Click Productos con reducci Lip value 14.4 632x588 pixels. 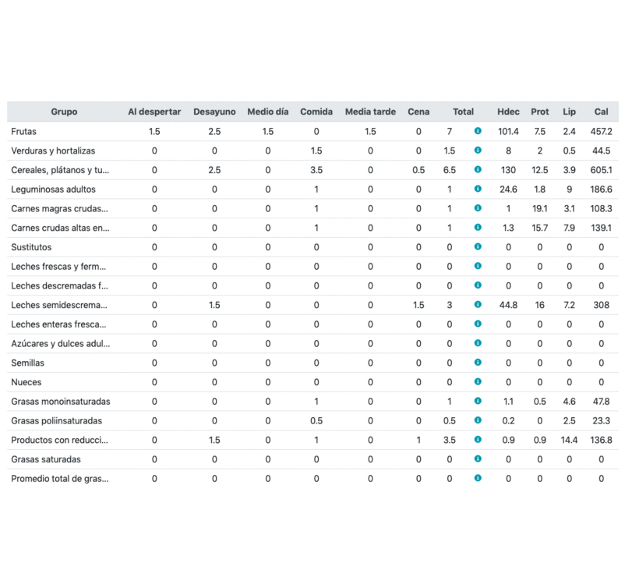click(569, 441)
